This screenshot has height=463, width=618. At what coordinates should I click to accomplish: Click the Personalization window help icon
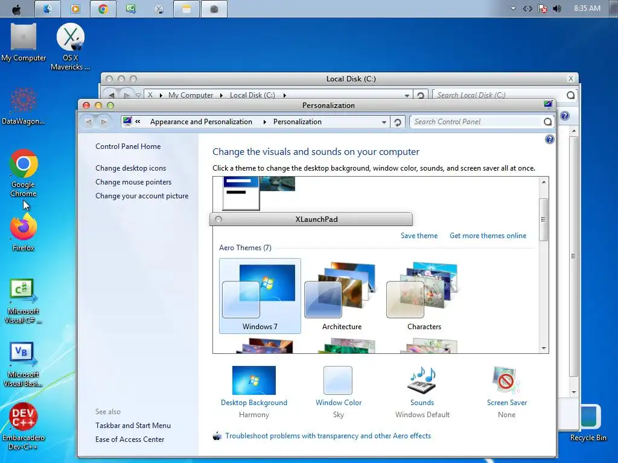click(549, 139)
